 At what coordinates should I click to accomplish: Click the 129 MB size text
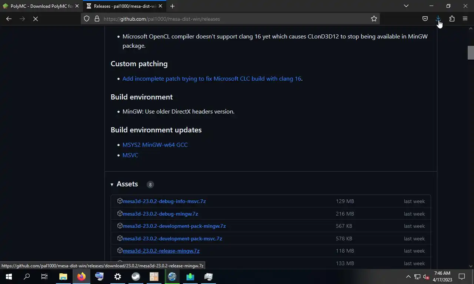(345, 201)
